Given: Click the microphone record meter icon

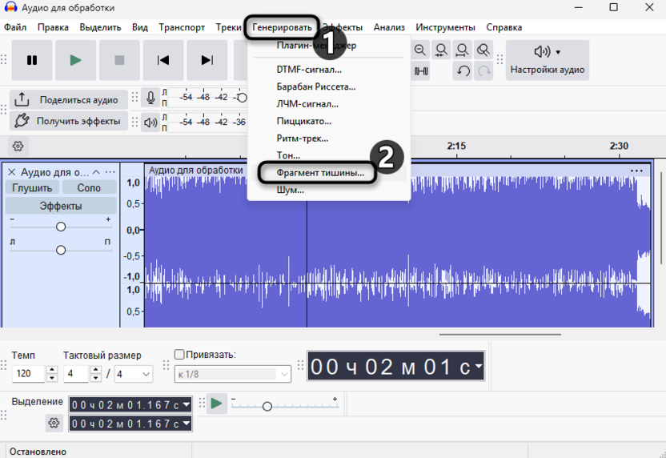Looking at the screenshot, I should point(150,98).
